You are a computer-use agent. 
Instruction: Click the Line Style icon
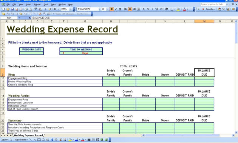point(89,140)
